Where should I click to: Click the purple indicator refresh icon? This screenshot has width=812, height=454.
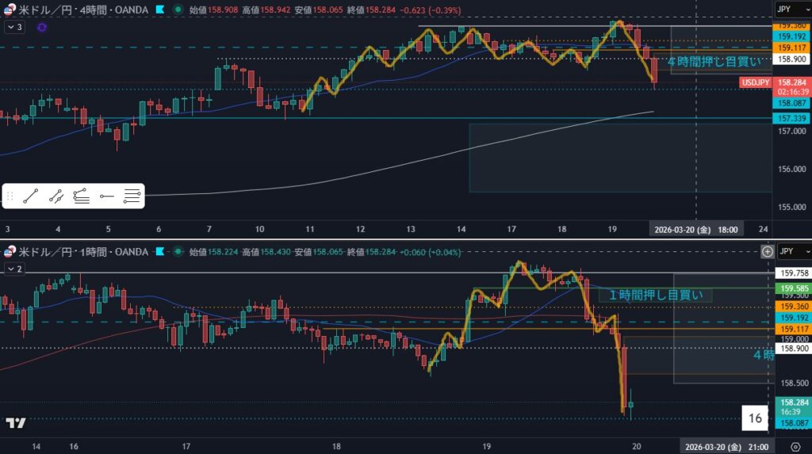pos(41,27)
